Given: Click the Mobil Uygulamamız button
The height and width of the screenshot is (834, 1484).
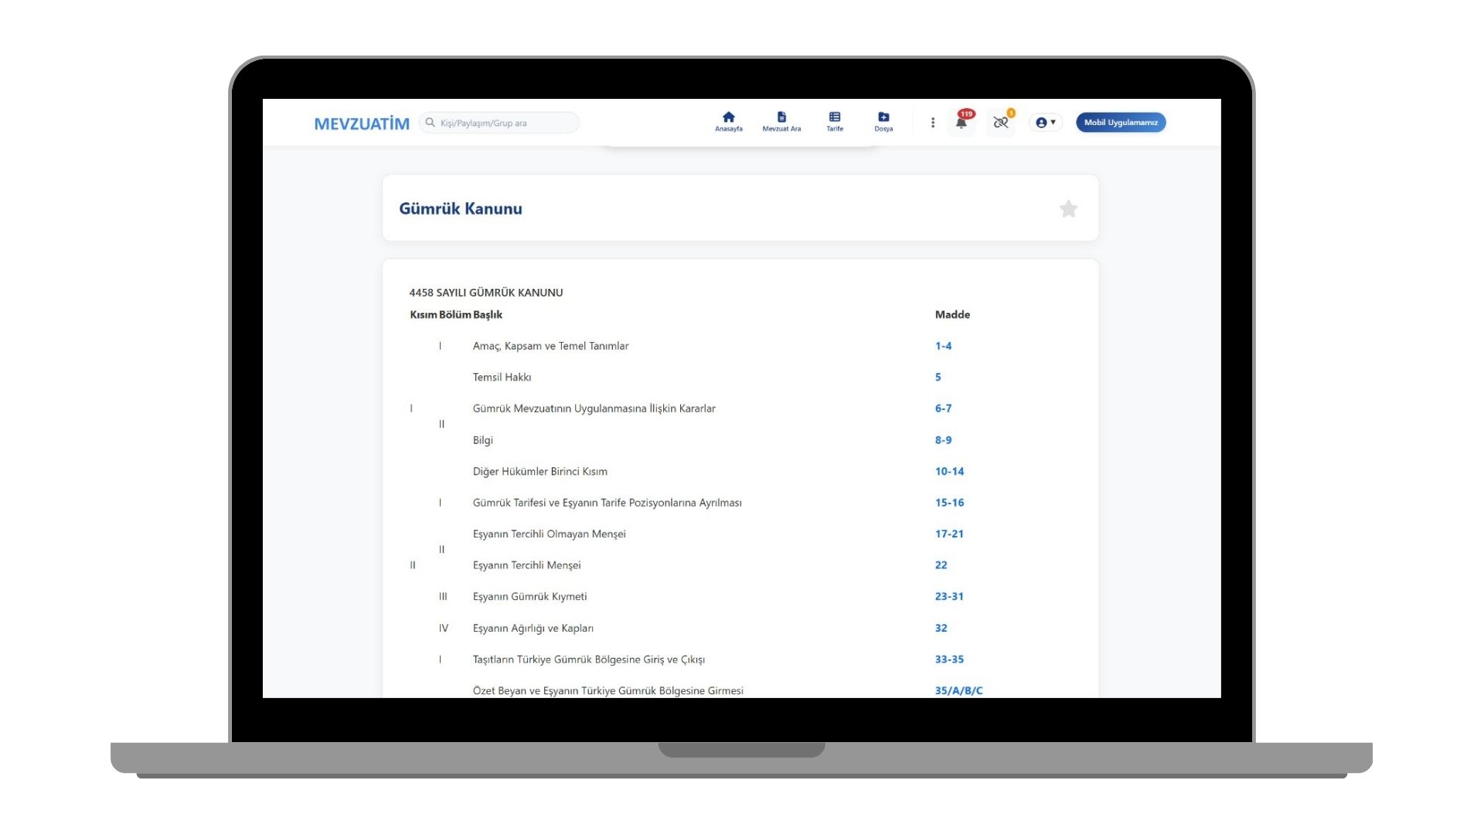Looking at the screenshot, I should (x=1120, y=122).
